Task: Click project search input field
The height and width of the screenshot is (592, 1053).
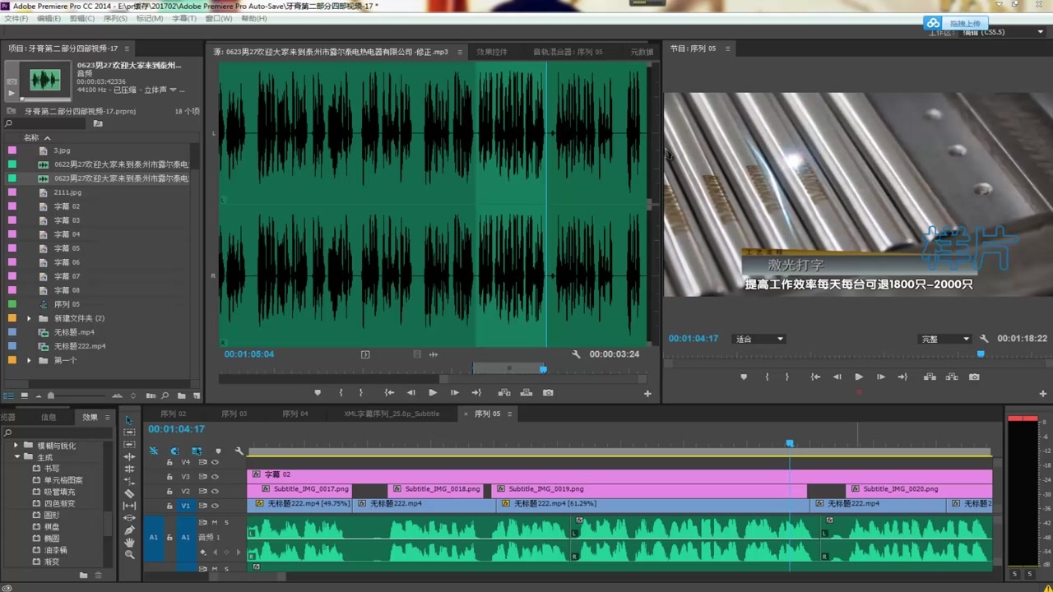Action: click(x=45, y=123)
